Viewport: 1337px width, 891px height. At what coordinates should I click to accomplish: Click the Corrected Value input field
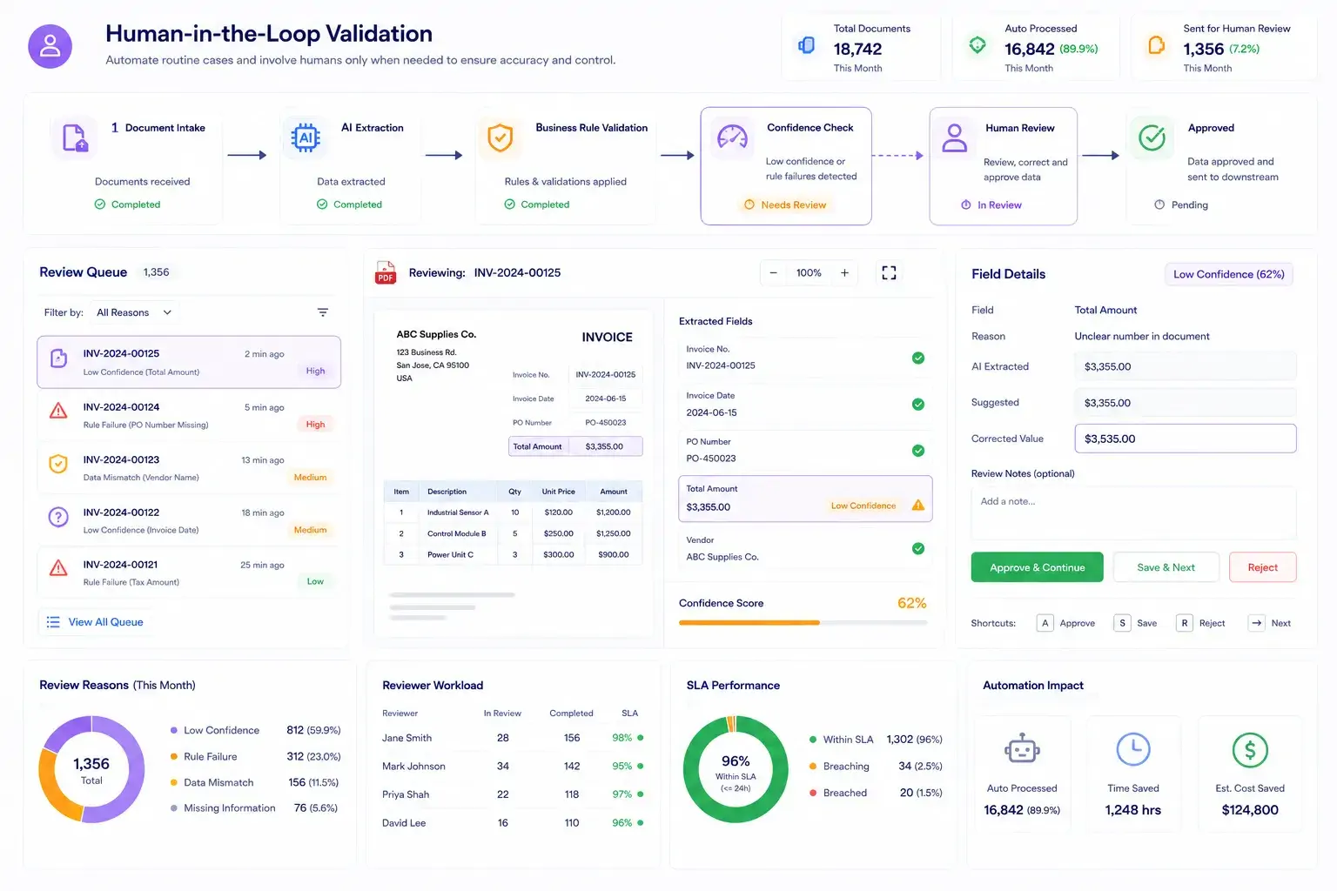[x=1186, y=439]
